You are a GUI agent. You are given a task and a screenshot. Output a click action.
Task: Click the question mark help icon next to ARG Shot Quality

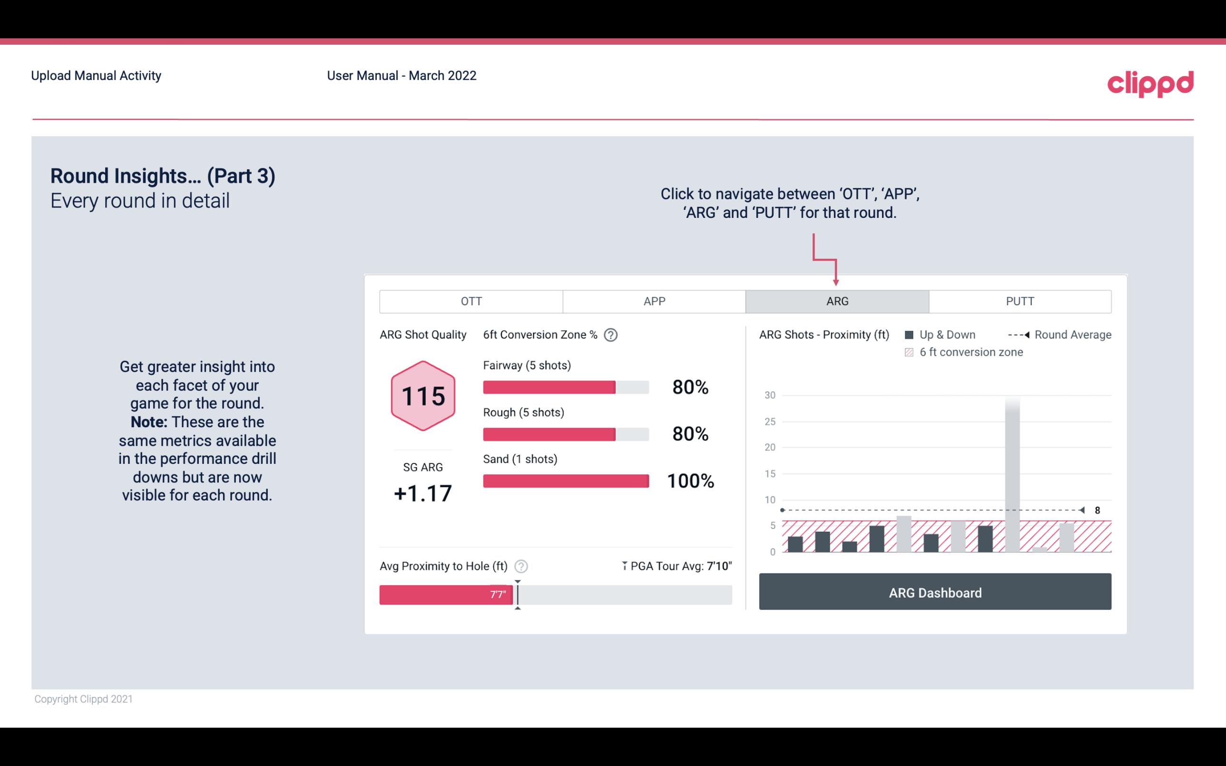point(612,335)
